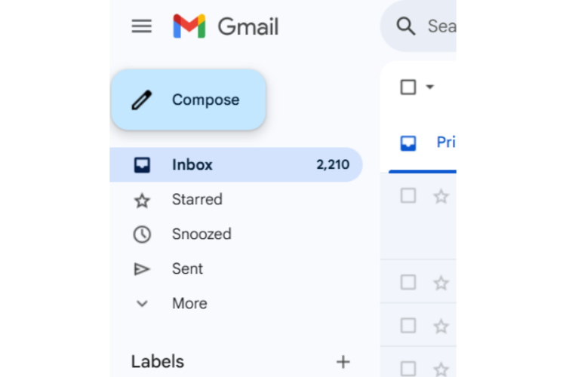Open the main menu hamburger icon
Image resolution: width=566 pixels, height=377 pixels.
[142, 26]
